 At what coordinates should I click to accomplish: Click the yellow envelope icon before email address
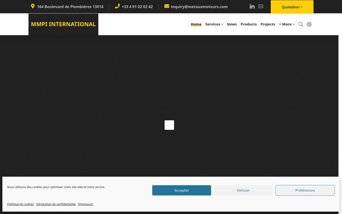click(167, 6)
